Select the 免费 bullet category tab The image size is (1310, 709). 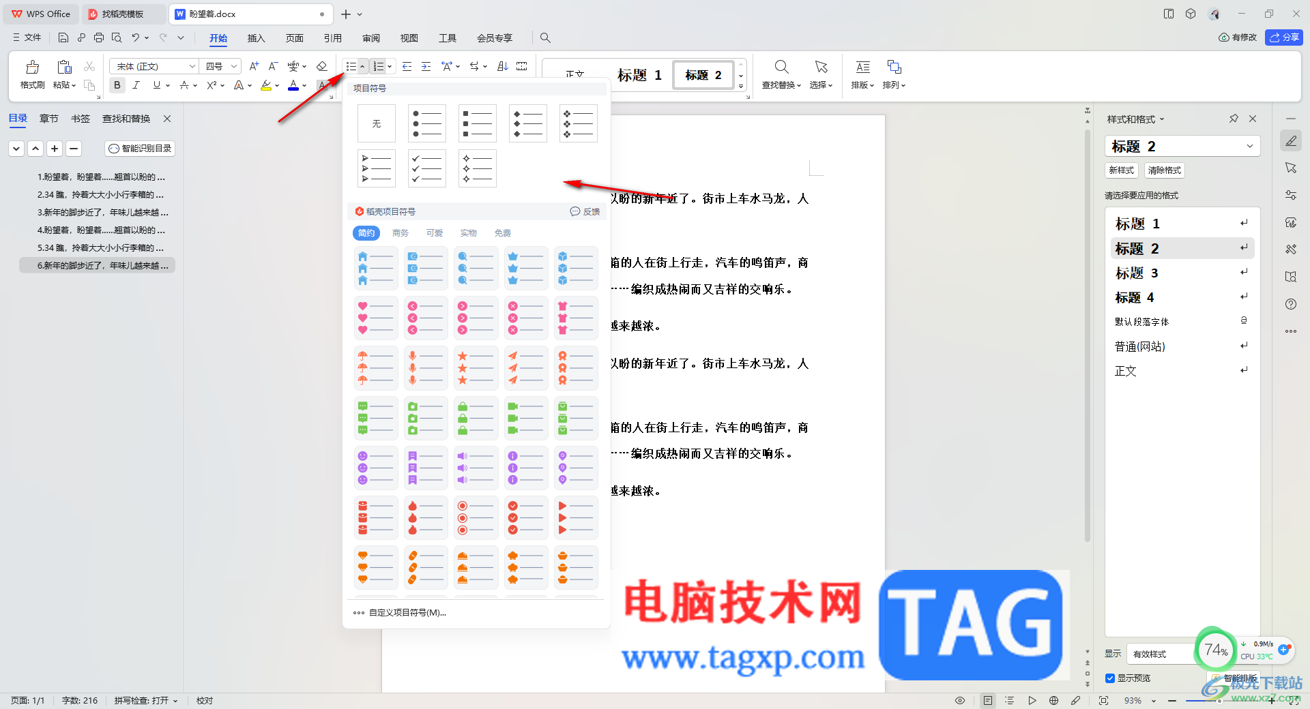point(503,233)
